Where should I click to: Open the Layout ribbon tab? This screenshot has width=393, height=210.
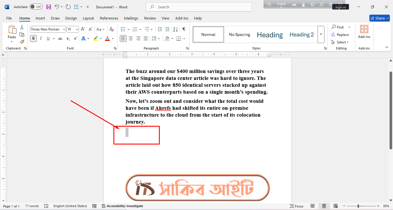[88, 18]
